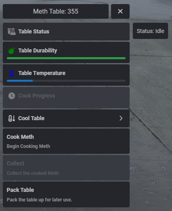Select the Table Temperature label
Screen dimensions: 172x211
(42, 73)
